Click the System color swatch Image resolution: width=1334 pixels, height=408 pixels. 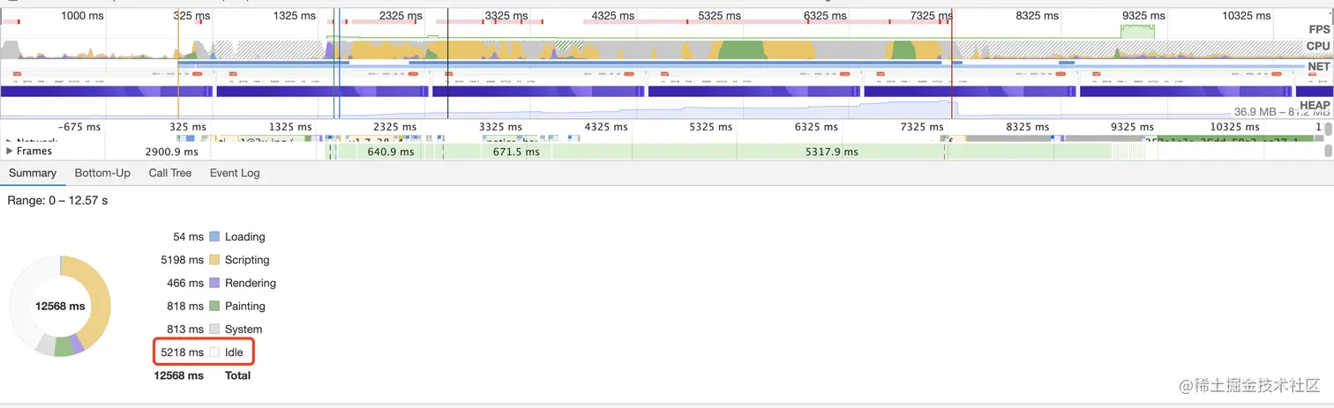(214, 329)
